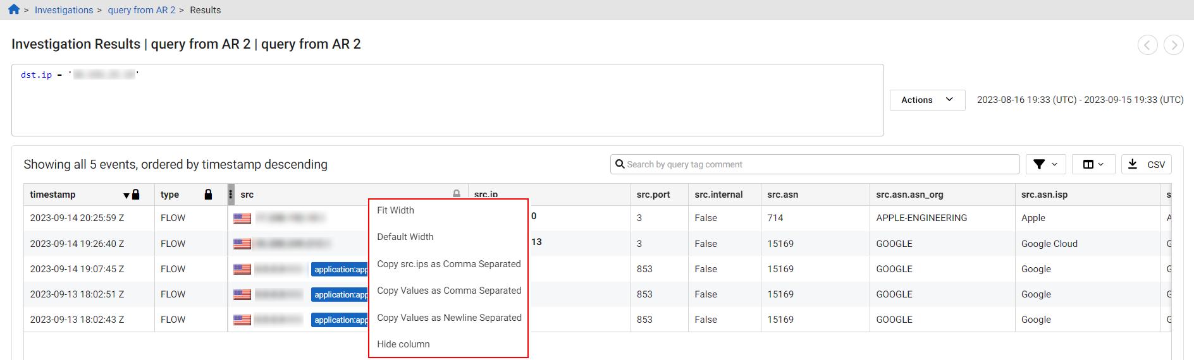Select Copy Values as Newline Separated
1194x360 pixels.
click(x=449, y=318)
